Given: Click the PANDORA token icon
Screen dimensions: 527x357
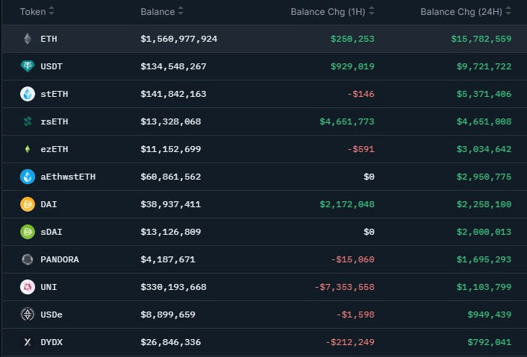Looking at the screenshot, I should [28, 259].
